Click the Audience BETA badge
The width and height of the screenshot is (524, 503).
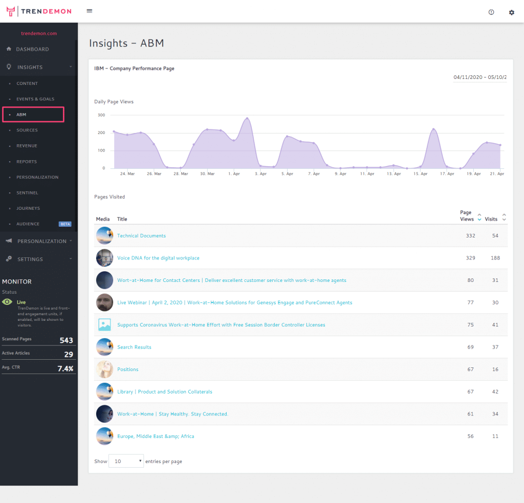pos(65,224)
